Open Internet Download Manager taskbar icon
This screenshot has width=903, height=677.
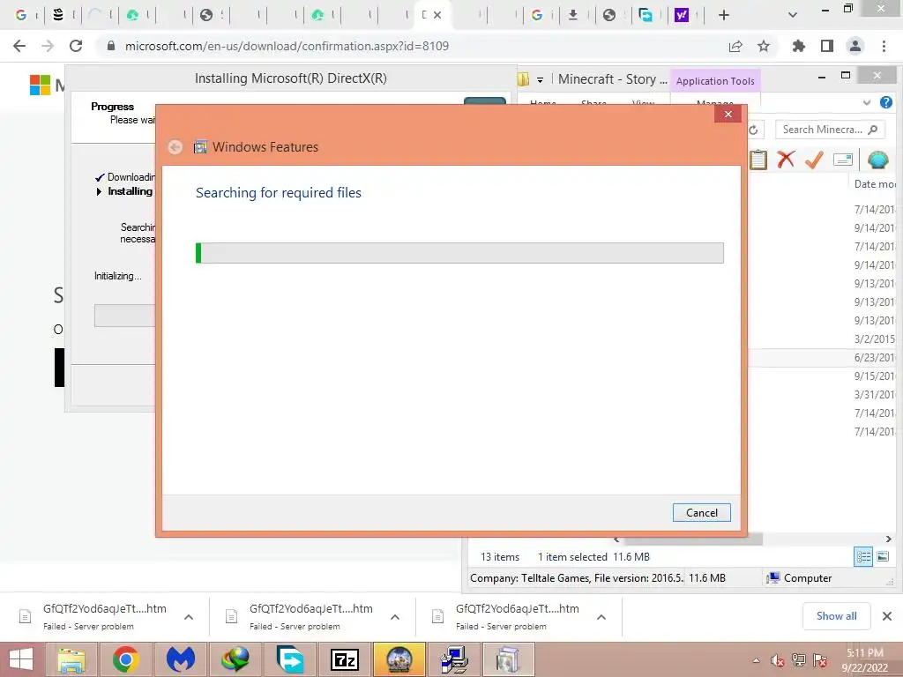[x=235, y=659]
